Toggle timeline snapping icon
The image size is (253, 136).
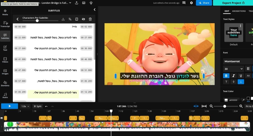[x=196, y=106]
